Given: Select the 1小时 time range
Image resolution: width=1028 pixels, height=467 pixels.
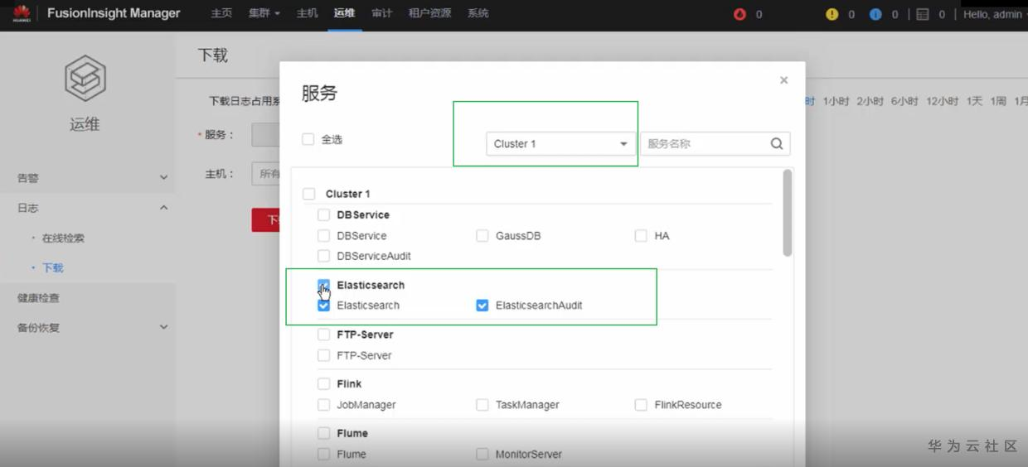Looking at the screenshot, I should 836,101.
